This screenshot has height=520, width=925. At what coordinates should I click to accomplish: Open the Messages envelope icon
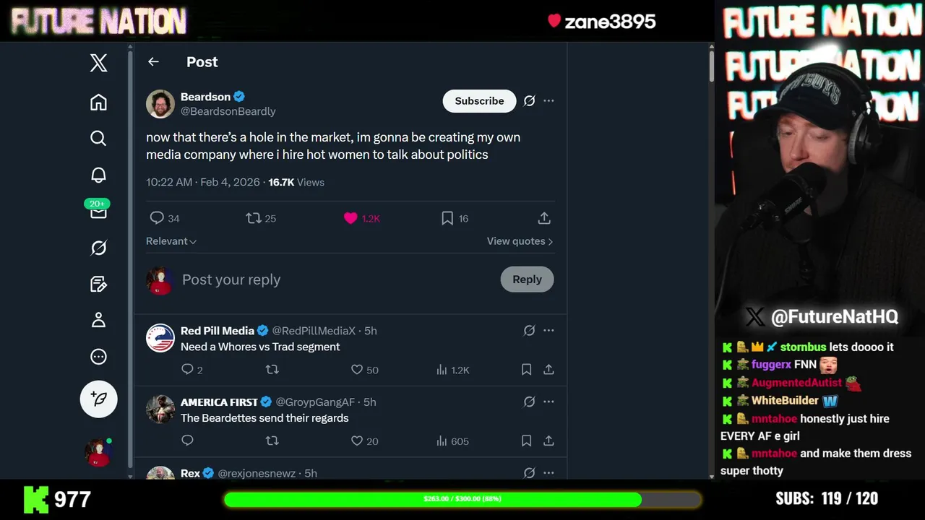[98, 212]
